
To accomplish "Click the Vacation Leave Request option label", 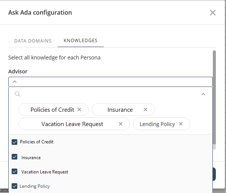I will click(x=45, y=172).
